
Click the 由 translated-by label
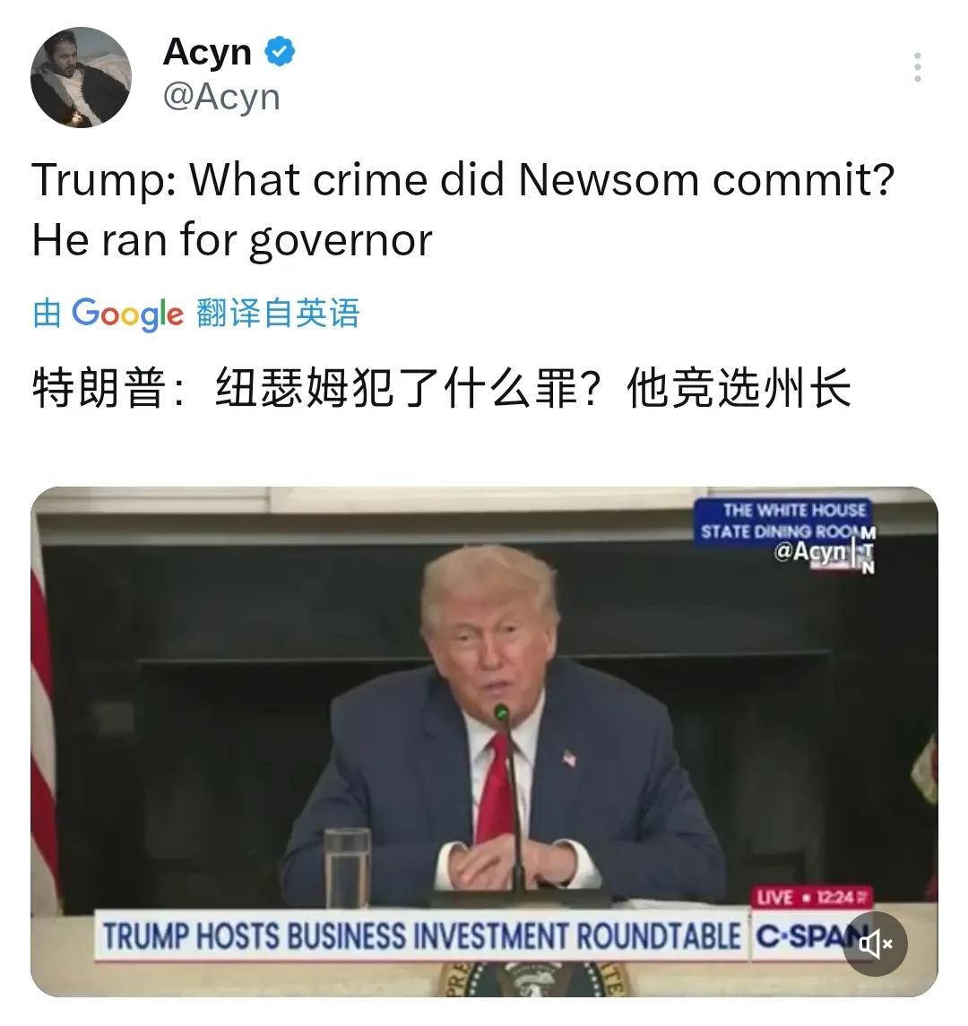48,313
